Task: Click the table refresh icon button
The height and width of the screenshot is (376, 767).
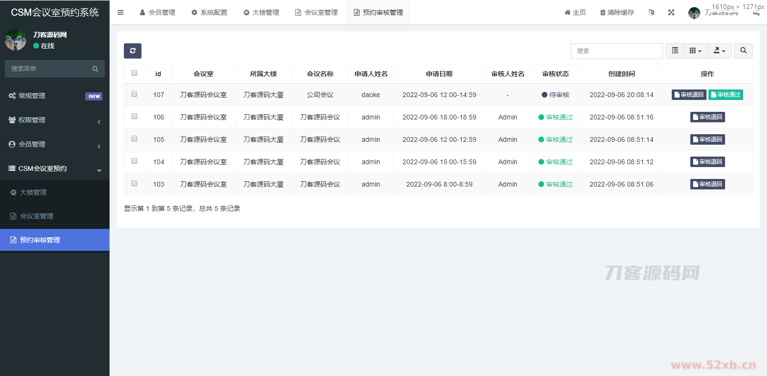Action: point(132,51)
